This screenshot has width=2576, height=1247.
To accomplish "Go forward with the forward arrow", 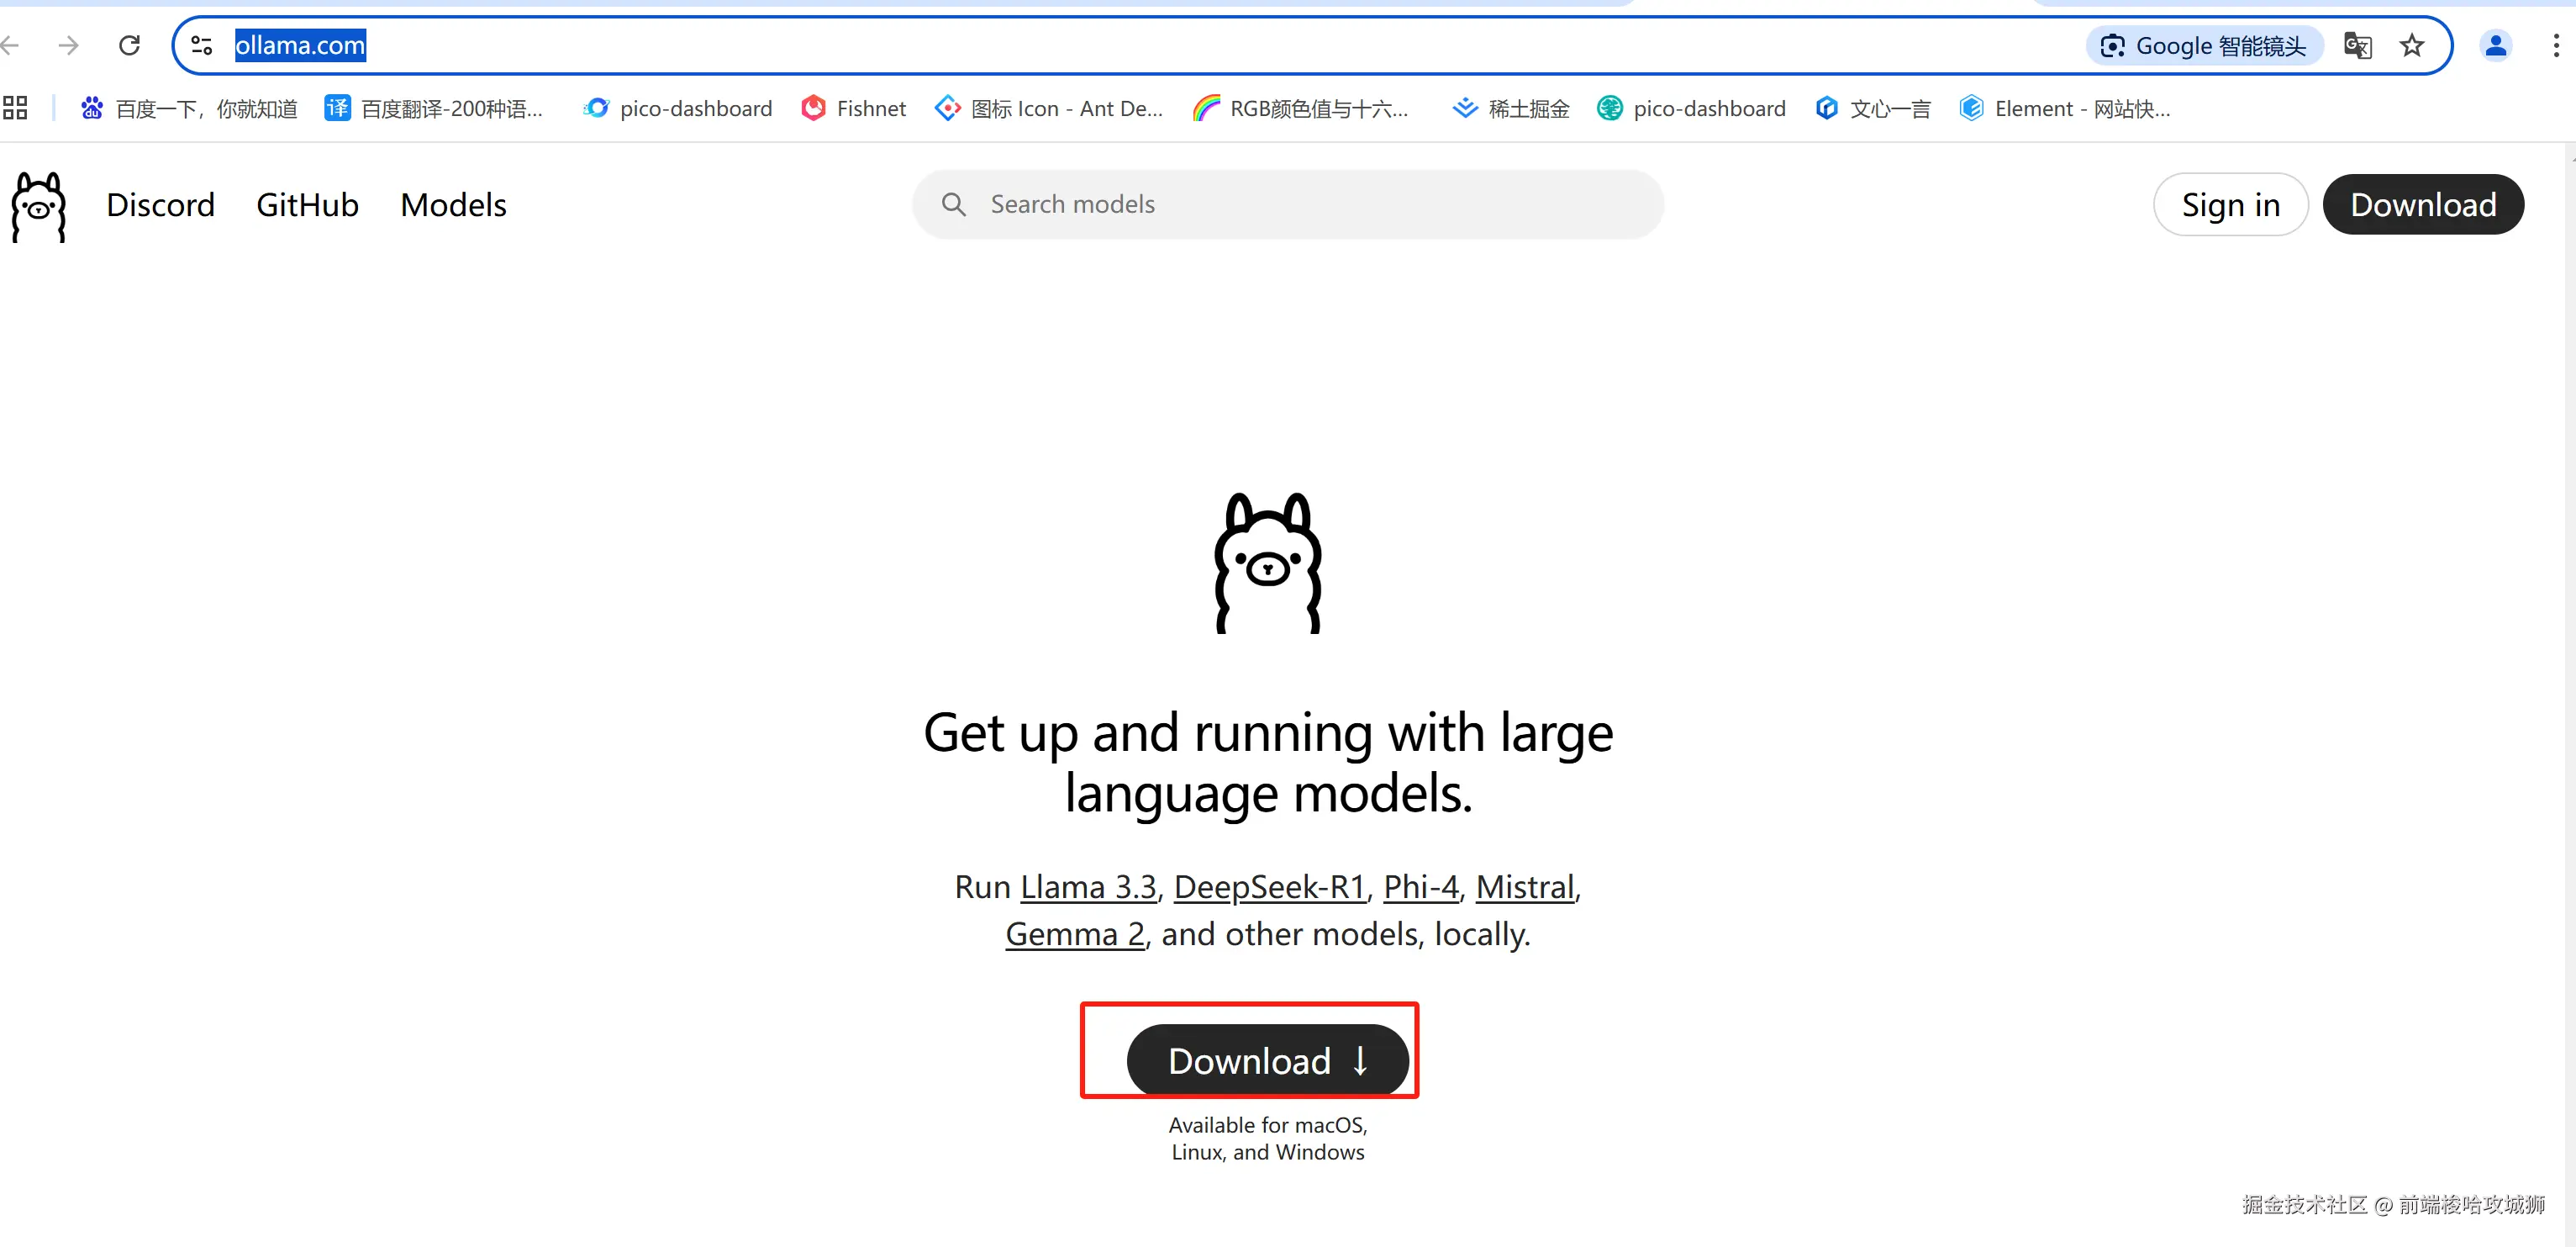I will (x=68, y=45).
